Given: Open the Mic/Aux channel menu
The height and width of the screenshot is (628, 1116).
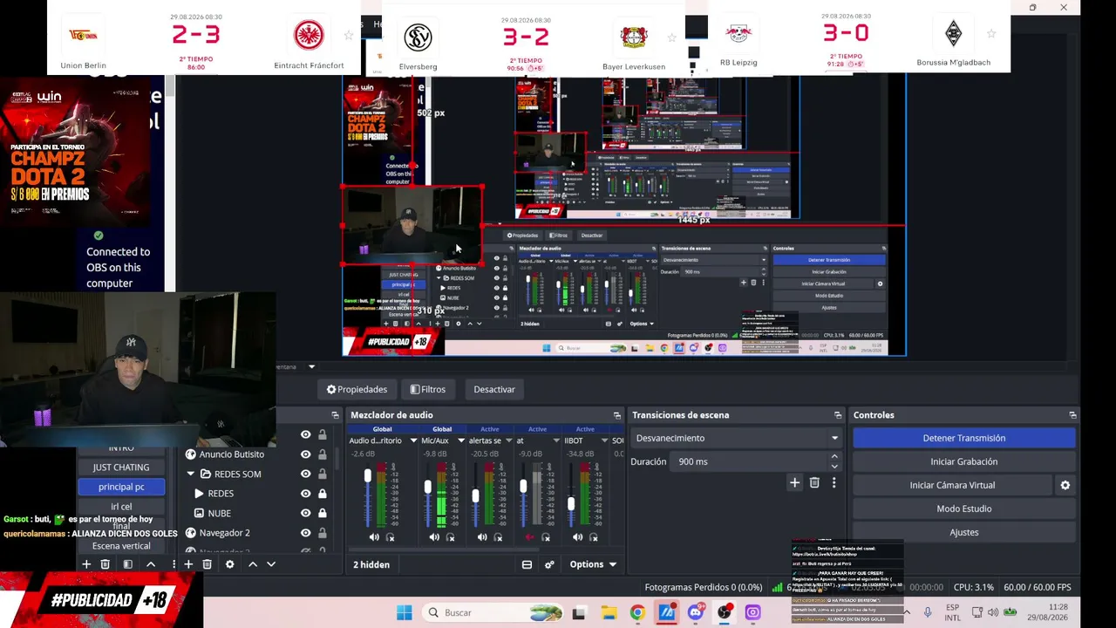Looking at the screenshot, I should [x=461, y=440].
